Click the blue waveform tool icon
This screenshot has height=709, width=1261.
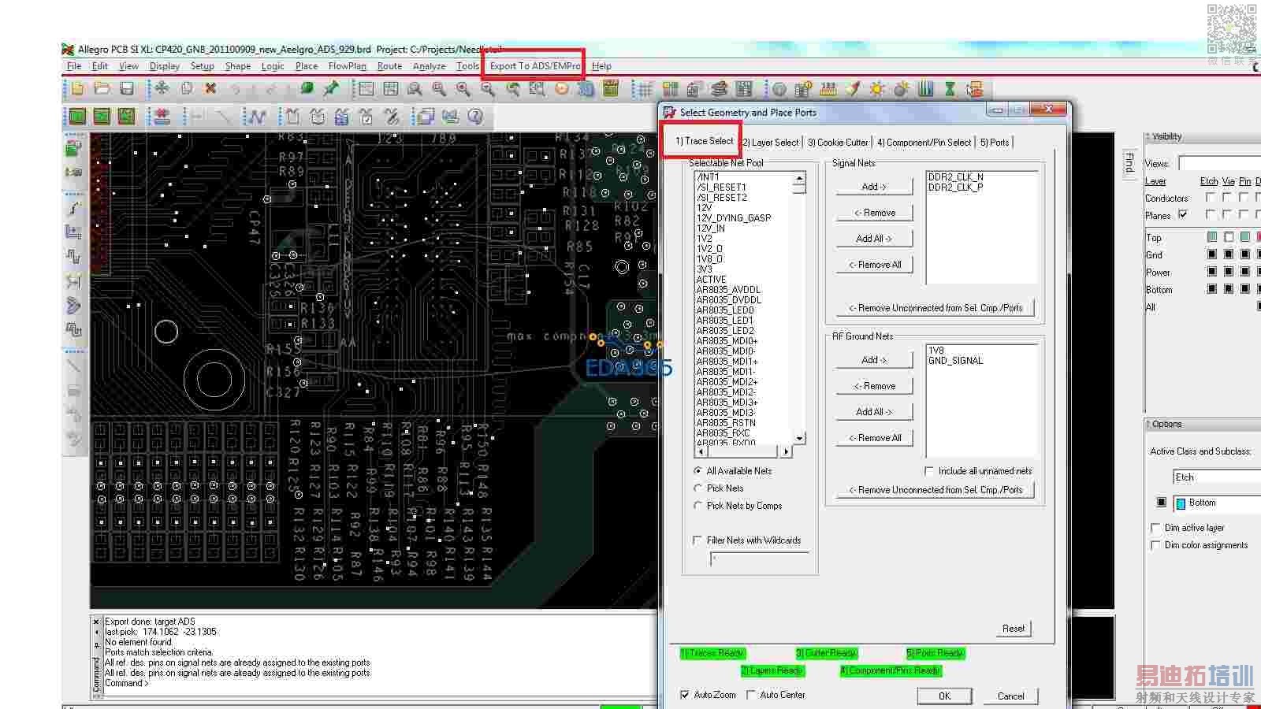point(256,117)
